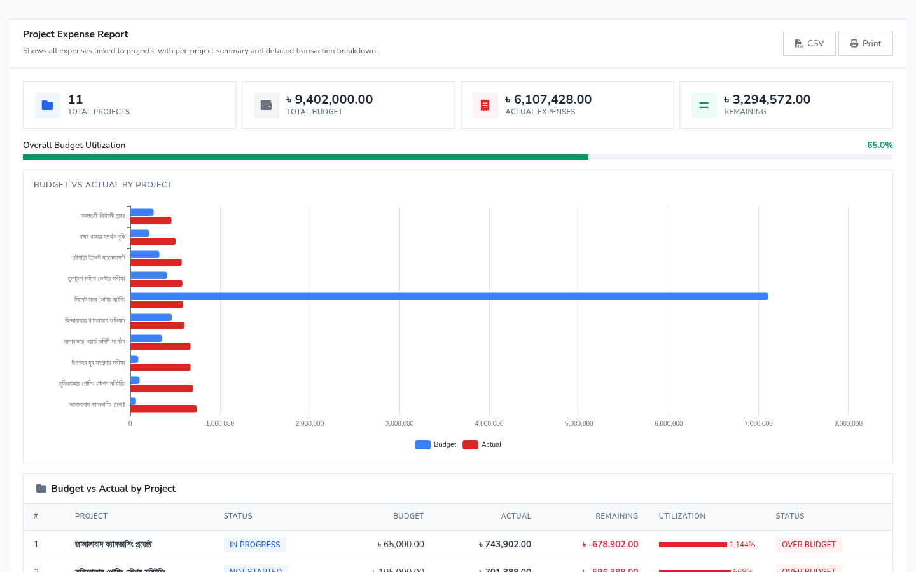Click the BUDGET column header
916x572 pixels.
coord(408,516)
